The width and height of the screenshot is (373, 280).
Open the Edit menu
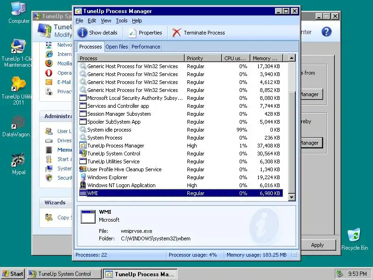pyautogui.click(x=92, y=21)
